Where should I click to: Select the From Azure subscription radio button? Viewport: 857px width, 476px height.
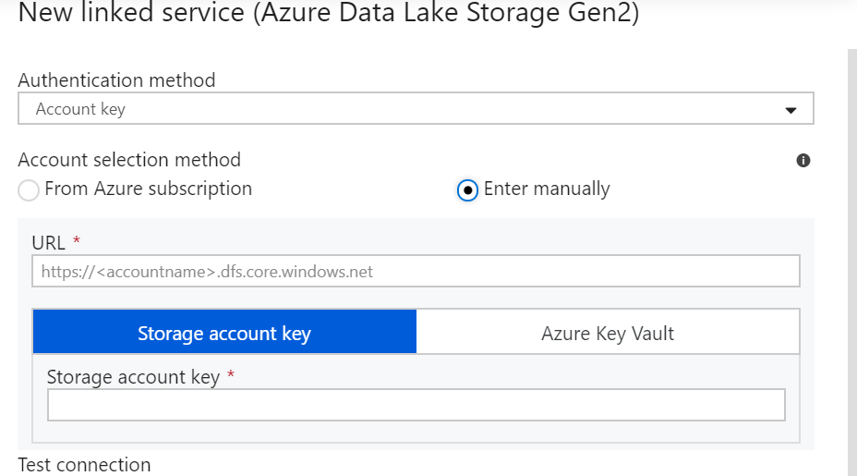coord(29,190)
